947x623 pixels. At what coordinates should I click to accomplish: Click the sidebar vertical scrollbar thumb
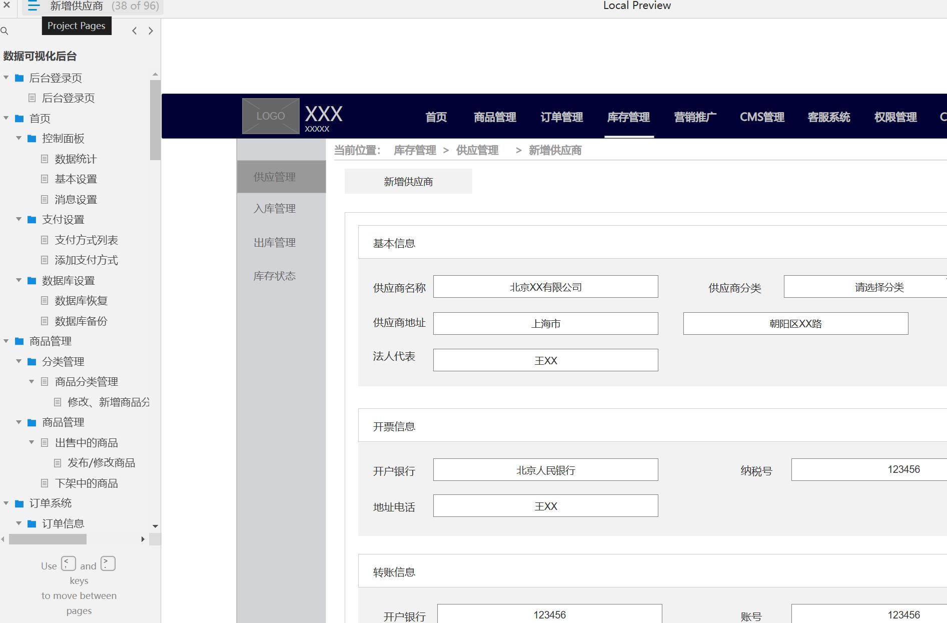coord(155,120)
